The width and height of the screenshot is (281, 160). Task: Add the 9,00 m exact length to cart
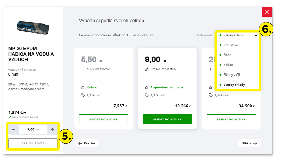coord(167,119)
